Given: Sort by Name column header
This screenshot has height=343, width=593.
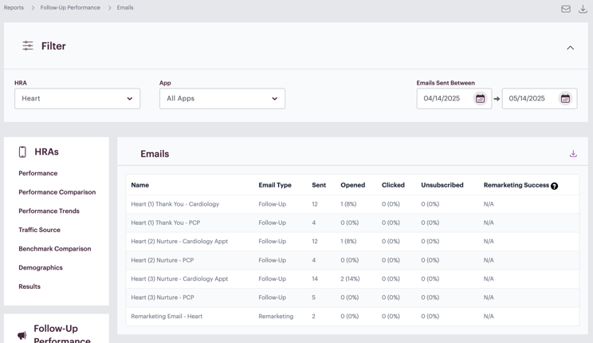Looking at the screenshot, I should click(140, 185).
